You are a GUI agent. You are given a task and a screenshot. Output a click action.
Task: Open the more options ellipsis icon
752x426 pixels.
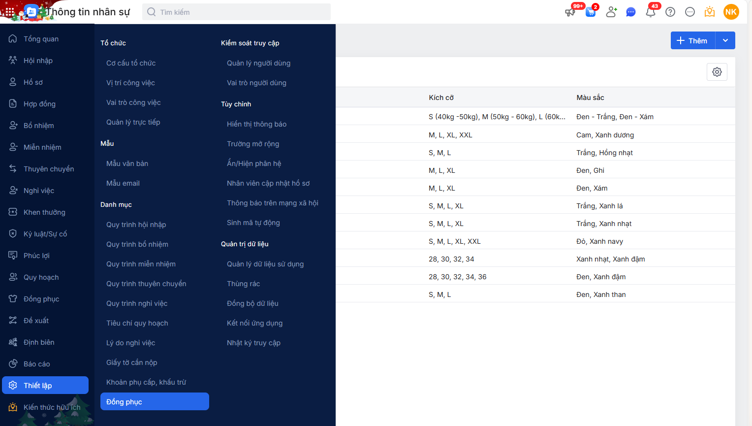pyautogui.click(x=690, y=12)
